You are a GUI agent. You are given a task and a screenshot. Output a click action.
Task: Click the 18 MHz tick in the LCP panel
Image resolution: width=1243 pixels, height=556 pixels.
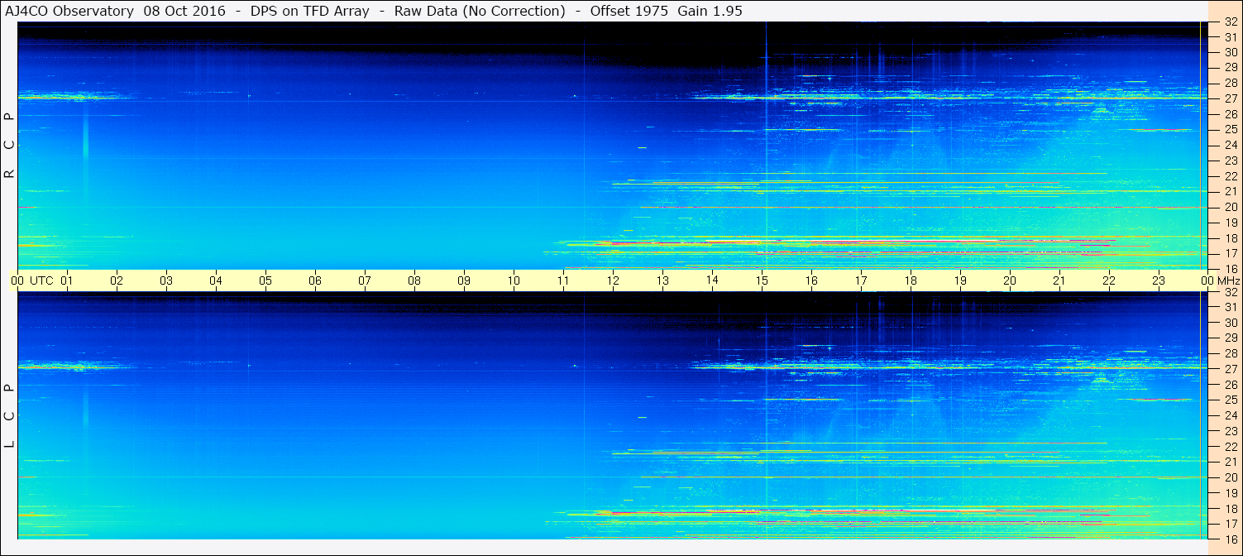1231,508
